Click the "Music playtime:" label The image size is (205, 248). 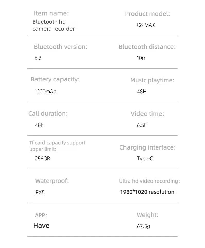click(x=152, y=80)
